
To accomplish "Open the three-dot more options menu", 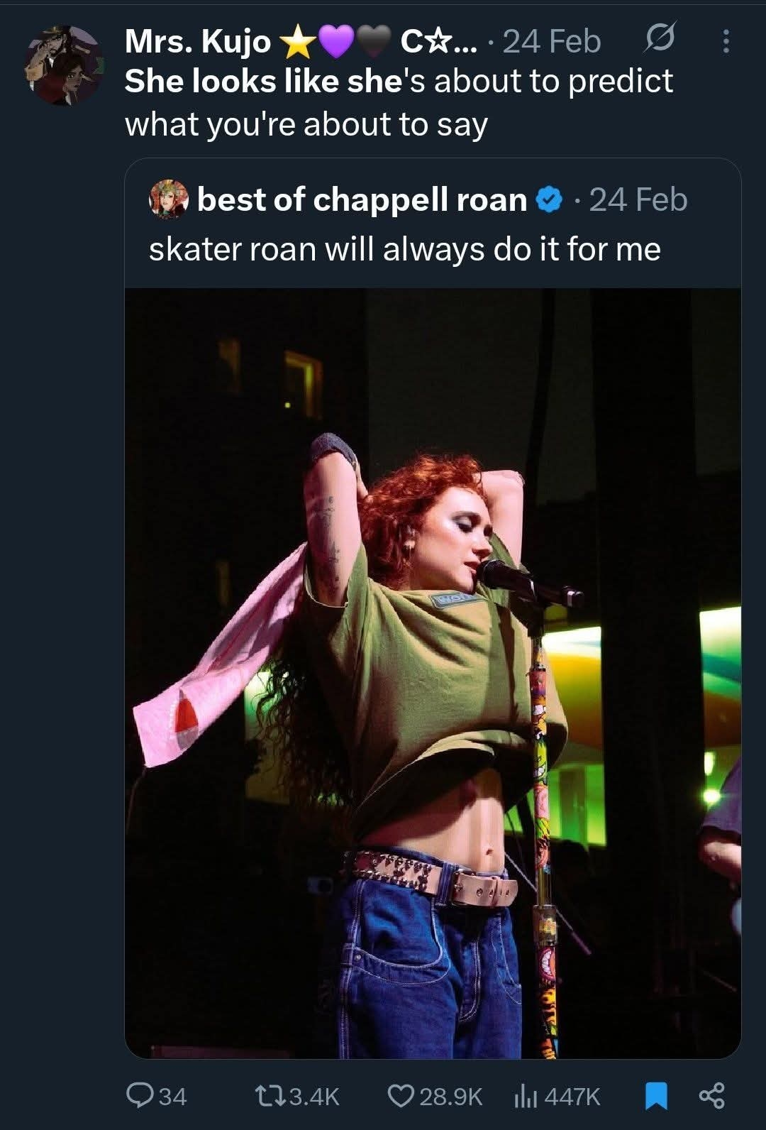I will [725, 41].
